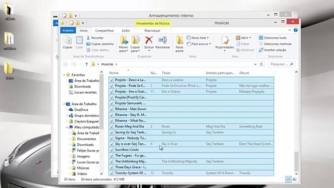Image resolution: width=334 pixels, height=188 pixels.
Task: Select the musicas folder on desktop
Action: point(10,41)
